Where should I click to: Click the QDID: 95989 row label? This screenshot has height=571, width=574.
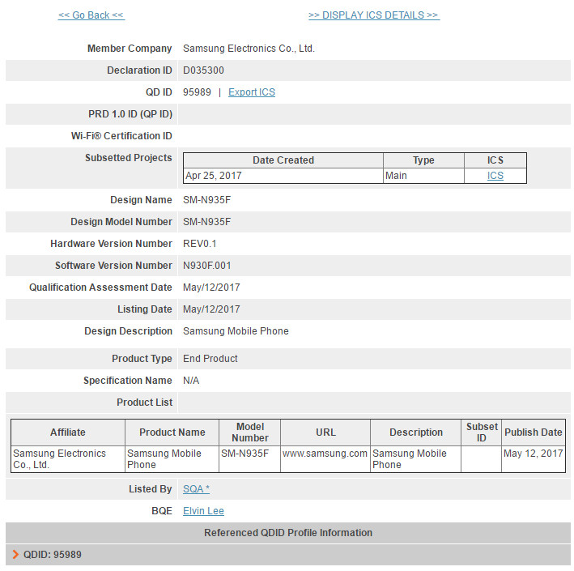[53, 555]
